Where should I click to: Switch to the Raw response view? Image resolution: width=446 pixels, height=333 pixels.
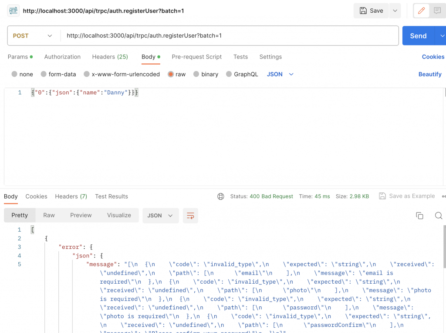tap(49, 215)
